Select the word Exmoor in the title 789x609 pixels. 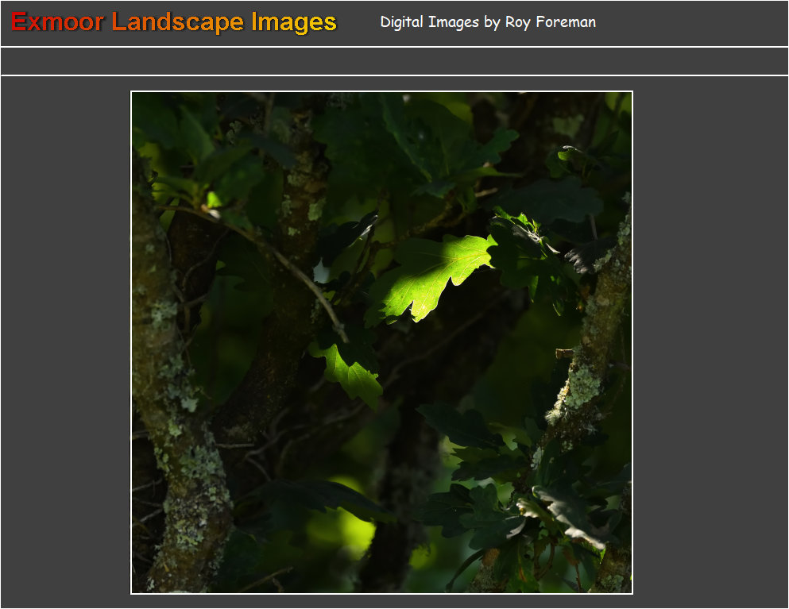(x=57, y=22)
